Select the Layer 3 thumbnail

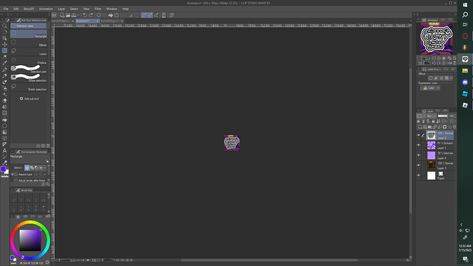pos(431,165)
